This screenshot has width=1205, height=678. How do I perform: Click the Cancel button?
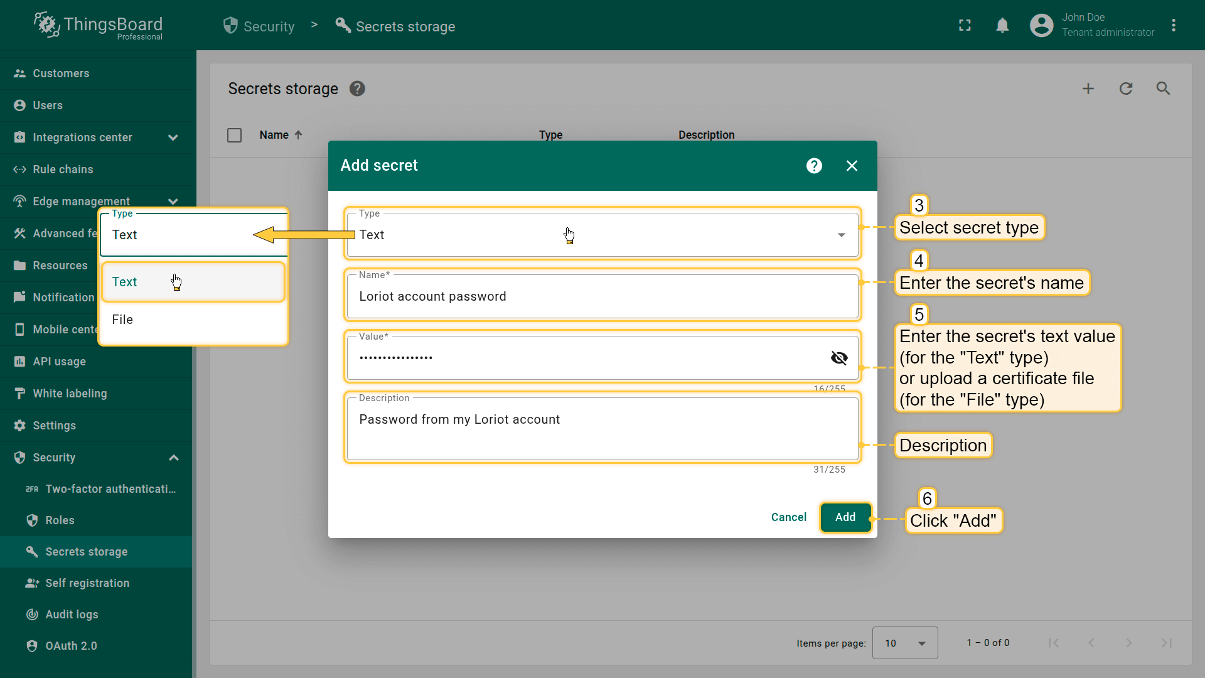click(788, 517)
